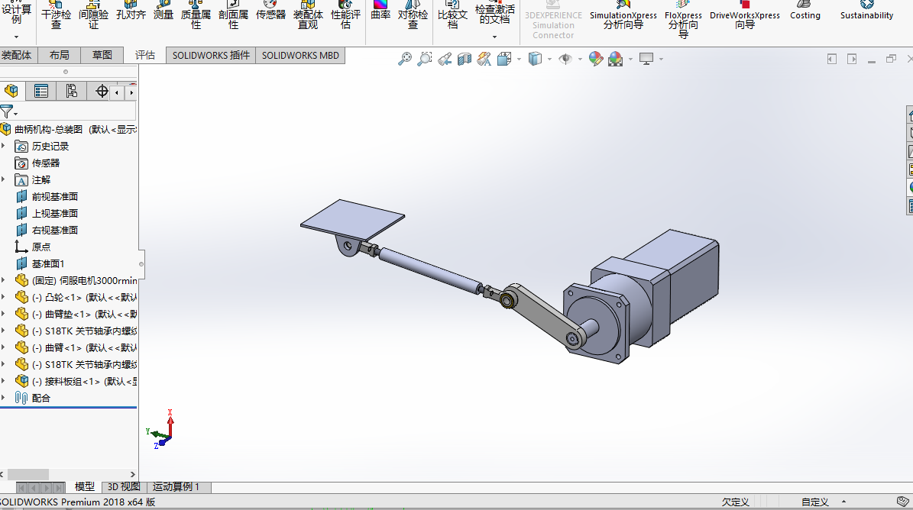Open the PropertyManager panel tab
Image resolution: width=913 pixels, height=510 pixels.
pos(41,92)
